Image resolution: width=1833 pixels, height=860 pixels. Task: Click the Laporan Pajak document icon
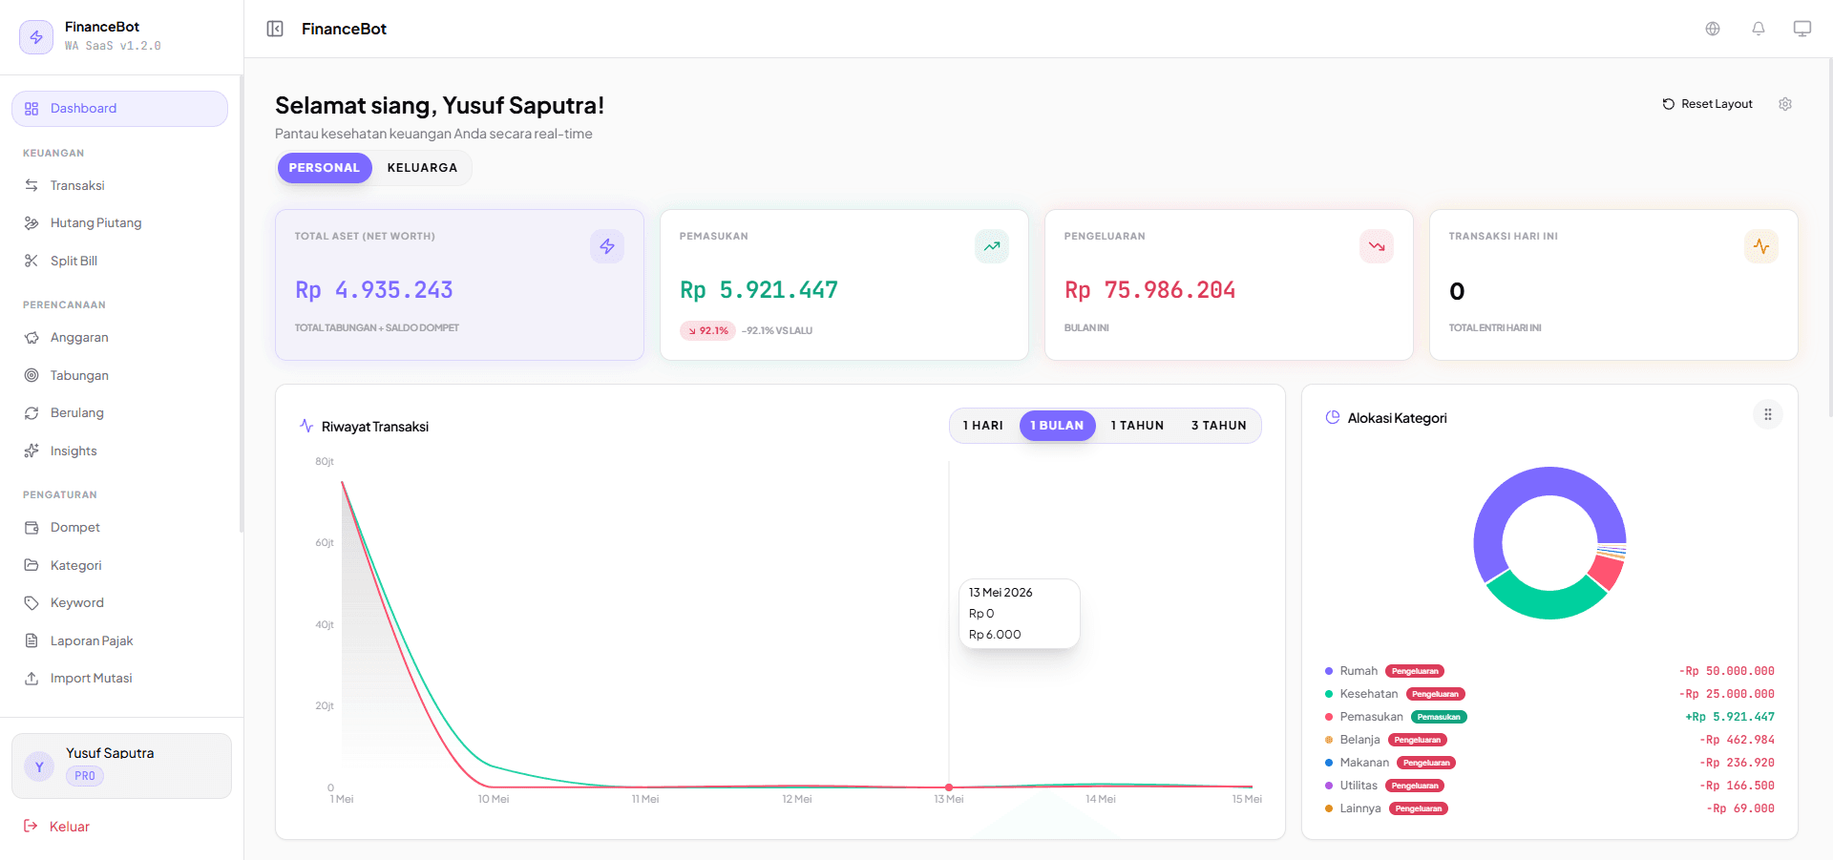pos(32,640)
